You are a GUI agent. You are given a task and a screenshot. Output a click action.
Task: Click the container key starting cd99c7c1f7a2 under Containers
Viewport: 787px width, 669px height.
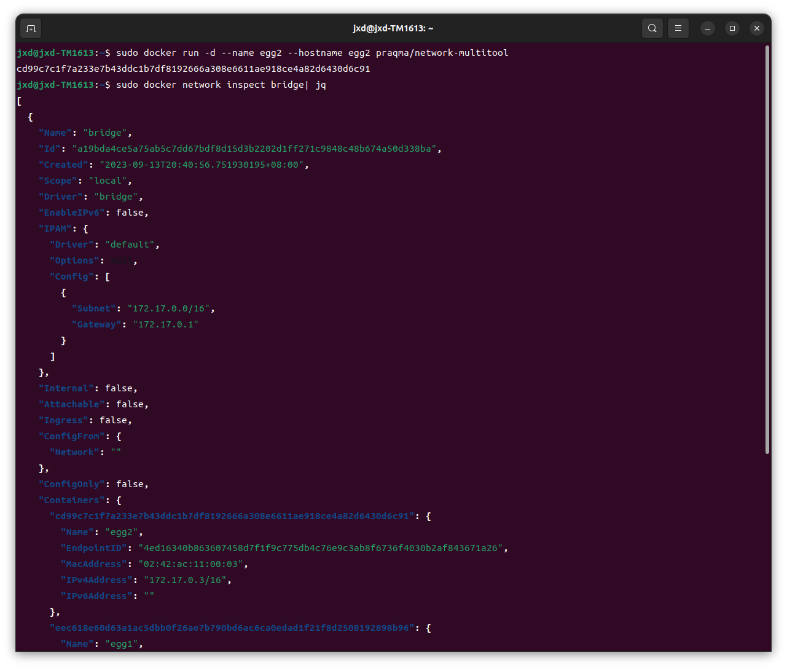point(232,516)
